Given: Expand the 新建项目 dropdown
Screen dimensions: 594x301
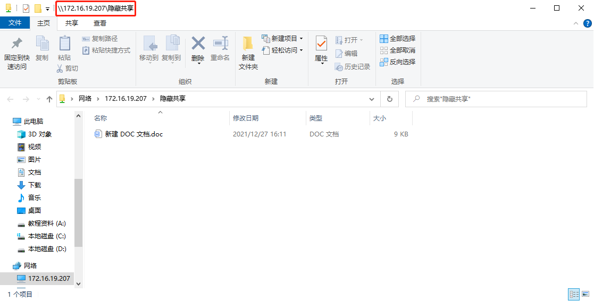Looking at the screenshot, I should click(301, 39).
